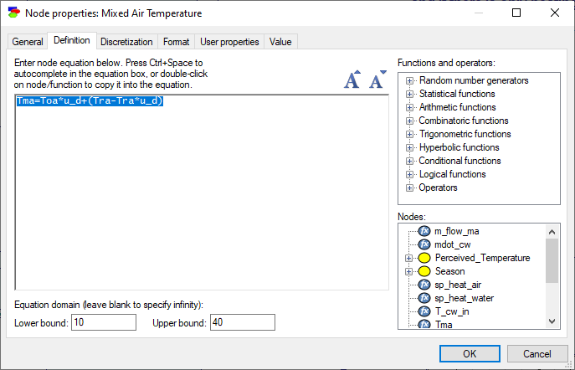The image size is (575, 370).
Task: Expand Arithmetic functions category
Action: pyautogui.click(x=409, y=107)
